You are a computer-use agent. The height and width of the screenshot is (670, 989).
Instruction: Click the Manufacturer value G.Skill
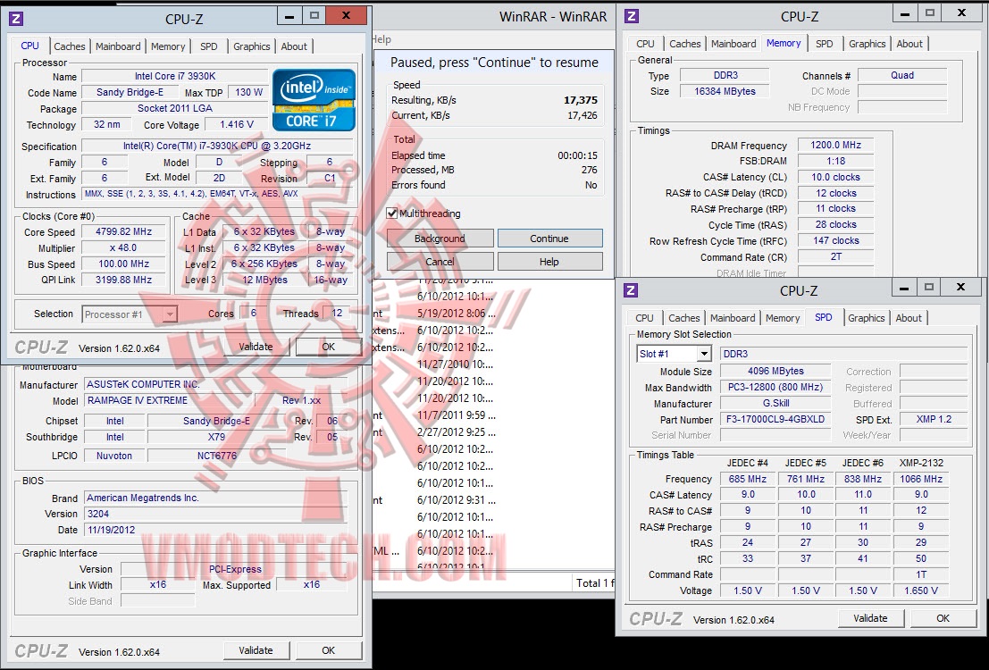pyautogui.click(x=775, y=403)
